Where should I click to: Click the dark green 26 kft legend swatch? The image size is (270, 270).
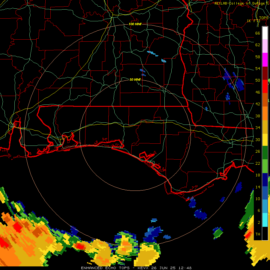pos(265,153)
